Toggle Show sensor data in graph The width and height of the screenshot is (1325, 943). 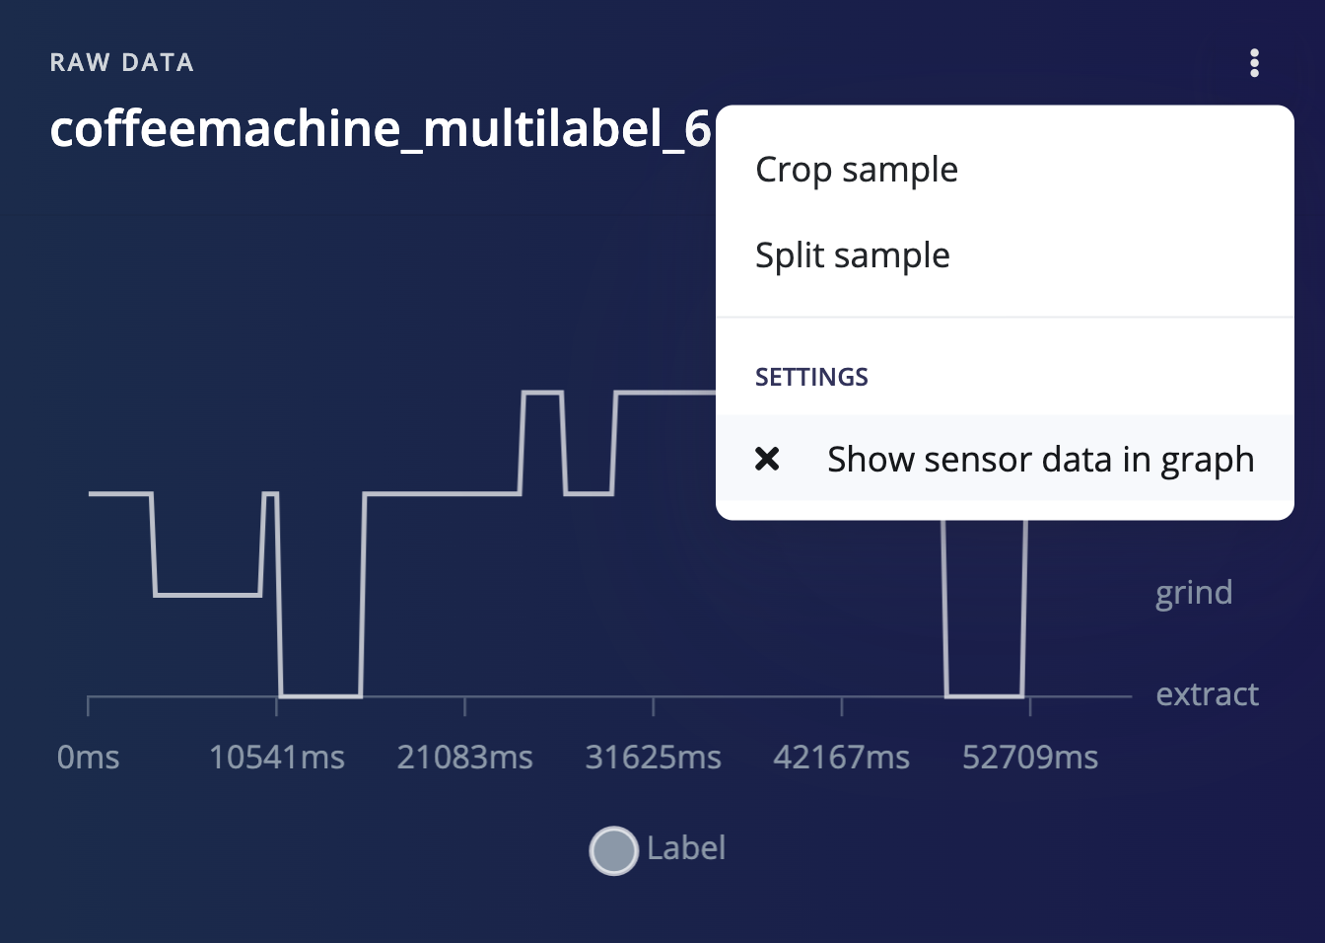[x=1005, y=459]
